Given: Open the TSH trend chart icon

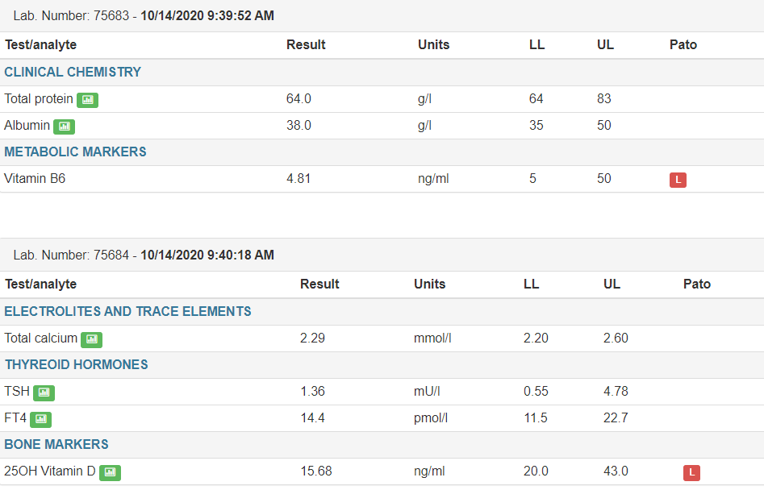Looking at the screenshot, I should tap(44, 392).
